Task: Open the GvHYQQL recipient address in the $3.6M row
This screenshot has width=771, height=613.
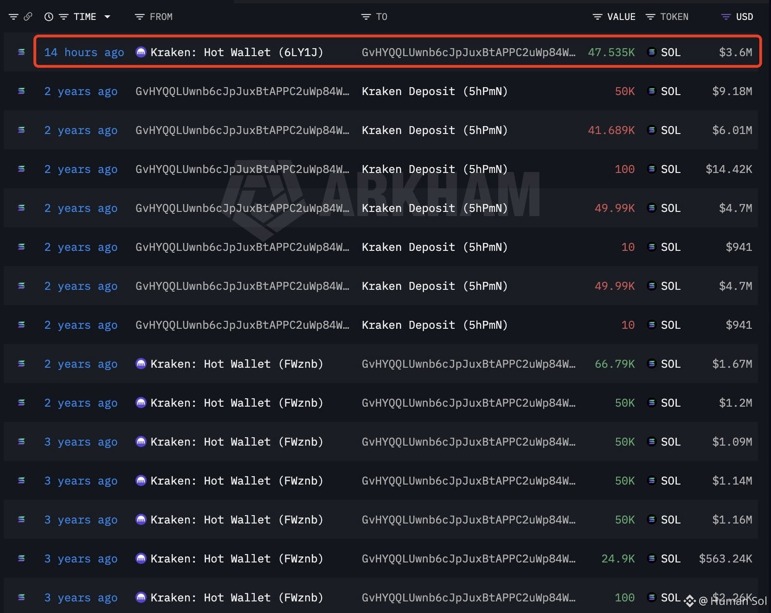Action: (469, 52)
